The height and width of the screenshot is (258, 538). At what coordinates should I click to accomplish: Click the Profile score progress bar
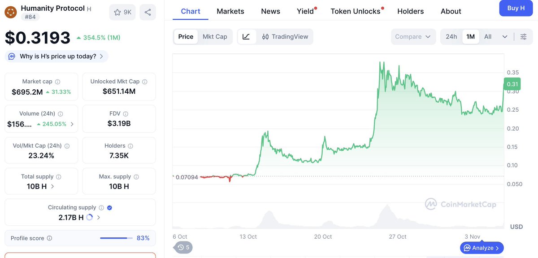[116, 238]
